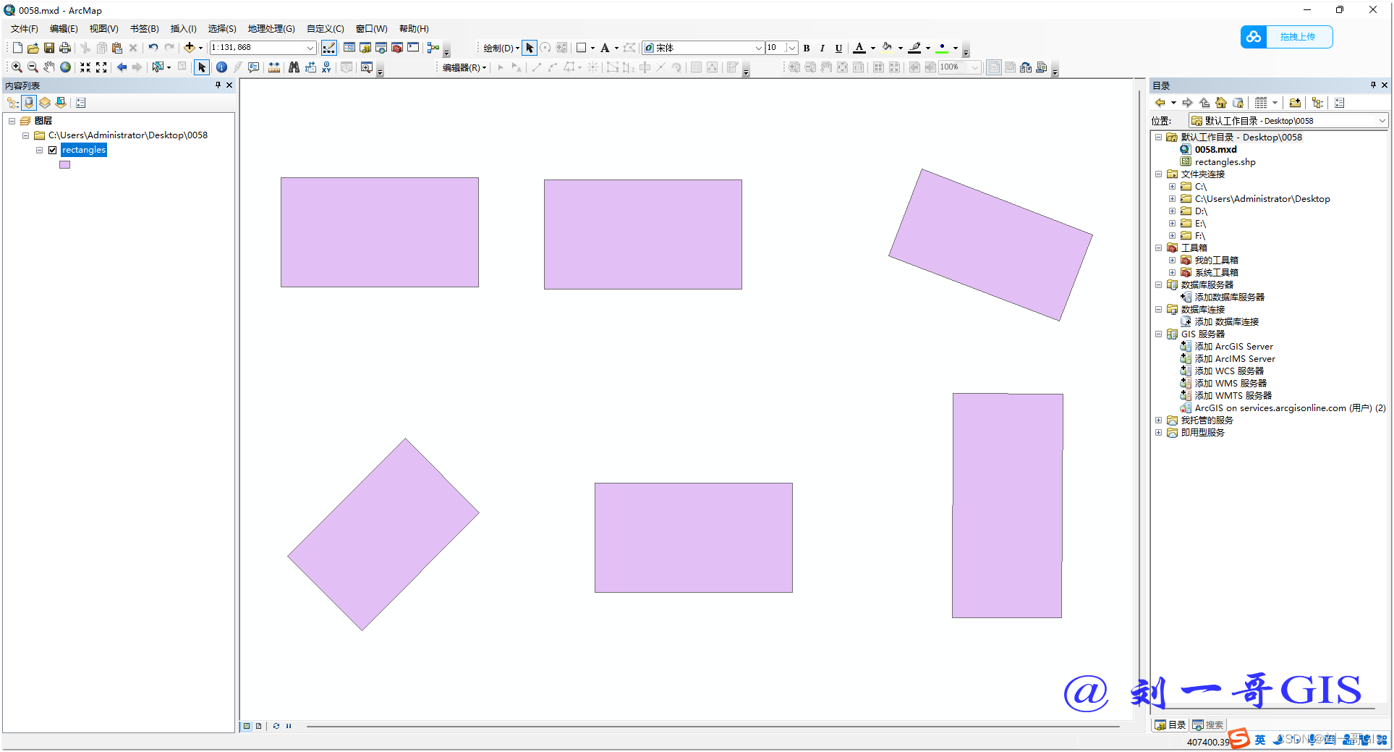Launch the ModelBuilder window icon
Viewport: 1394px width, 752px height.
pos(433,48)
